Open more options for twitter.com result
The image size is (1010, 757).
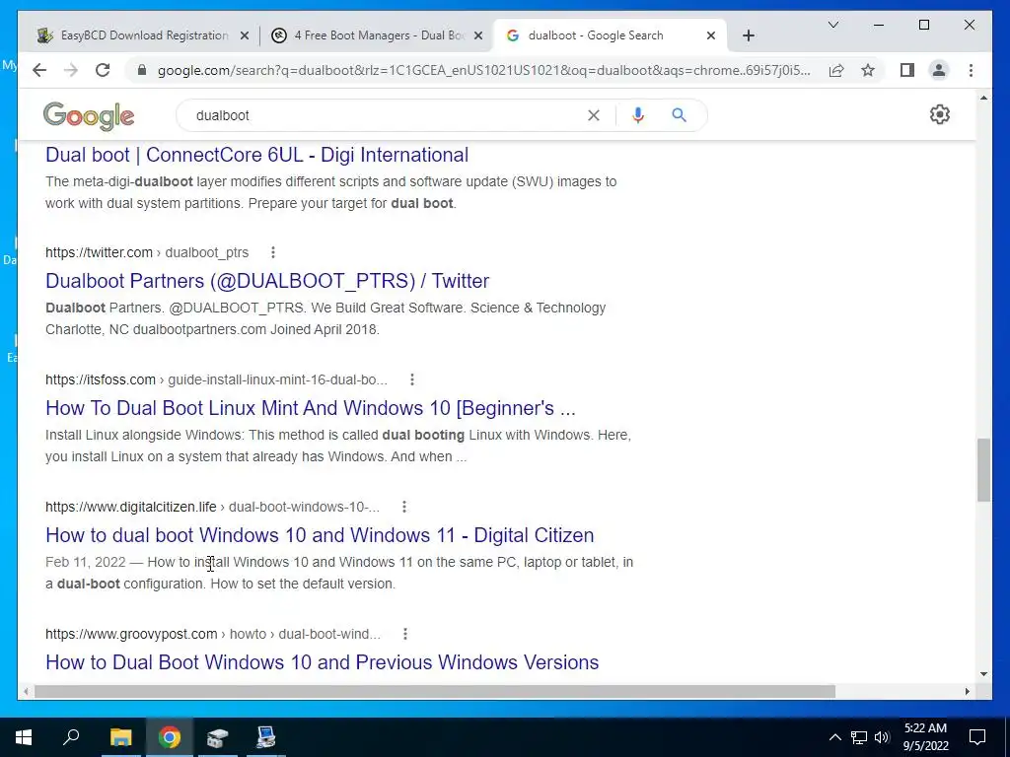273,252
